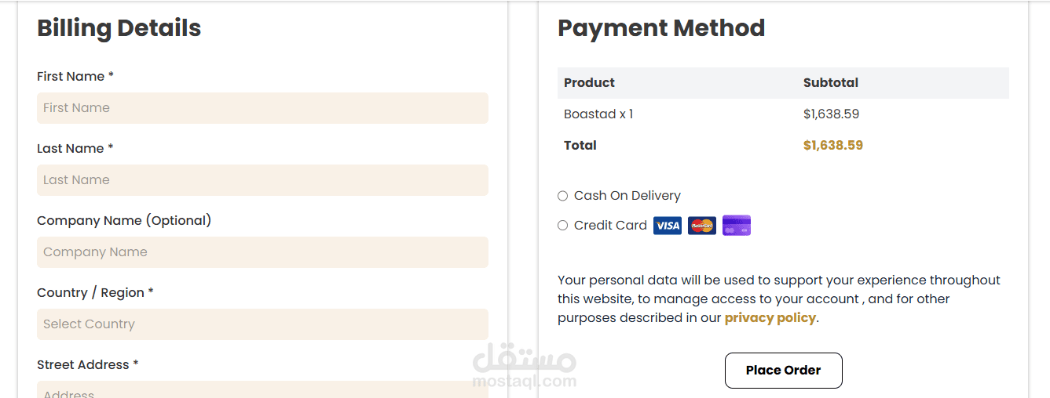Click the purple credit card icon
The width and height of the screenshot is (1050, 398).
(737, 226)
